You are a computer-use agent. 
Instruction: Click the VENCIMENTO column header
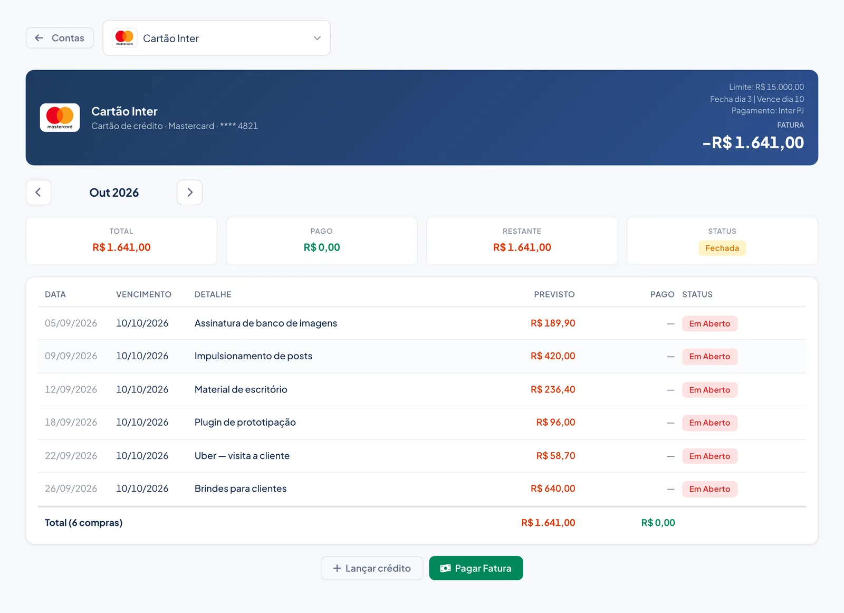[x=143, y=294]
